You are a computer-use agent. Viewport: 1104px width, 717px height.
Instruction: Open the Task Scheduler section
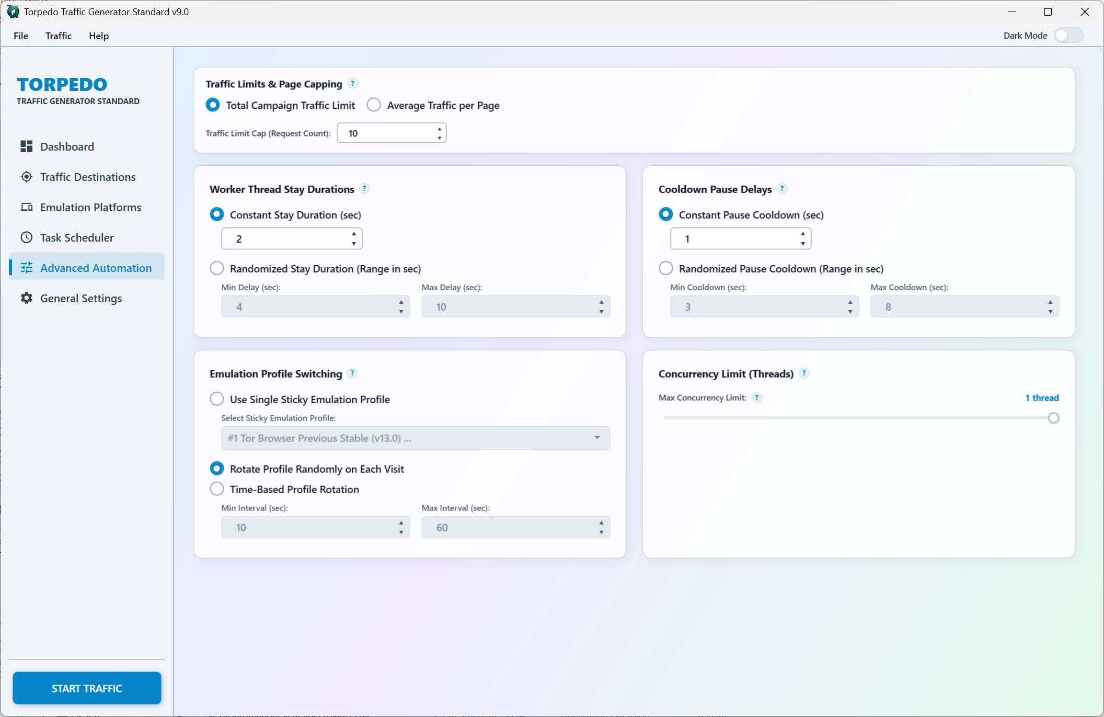(x=87, y=237)
